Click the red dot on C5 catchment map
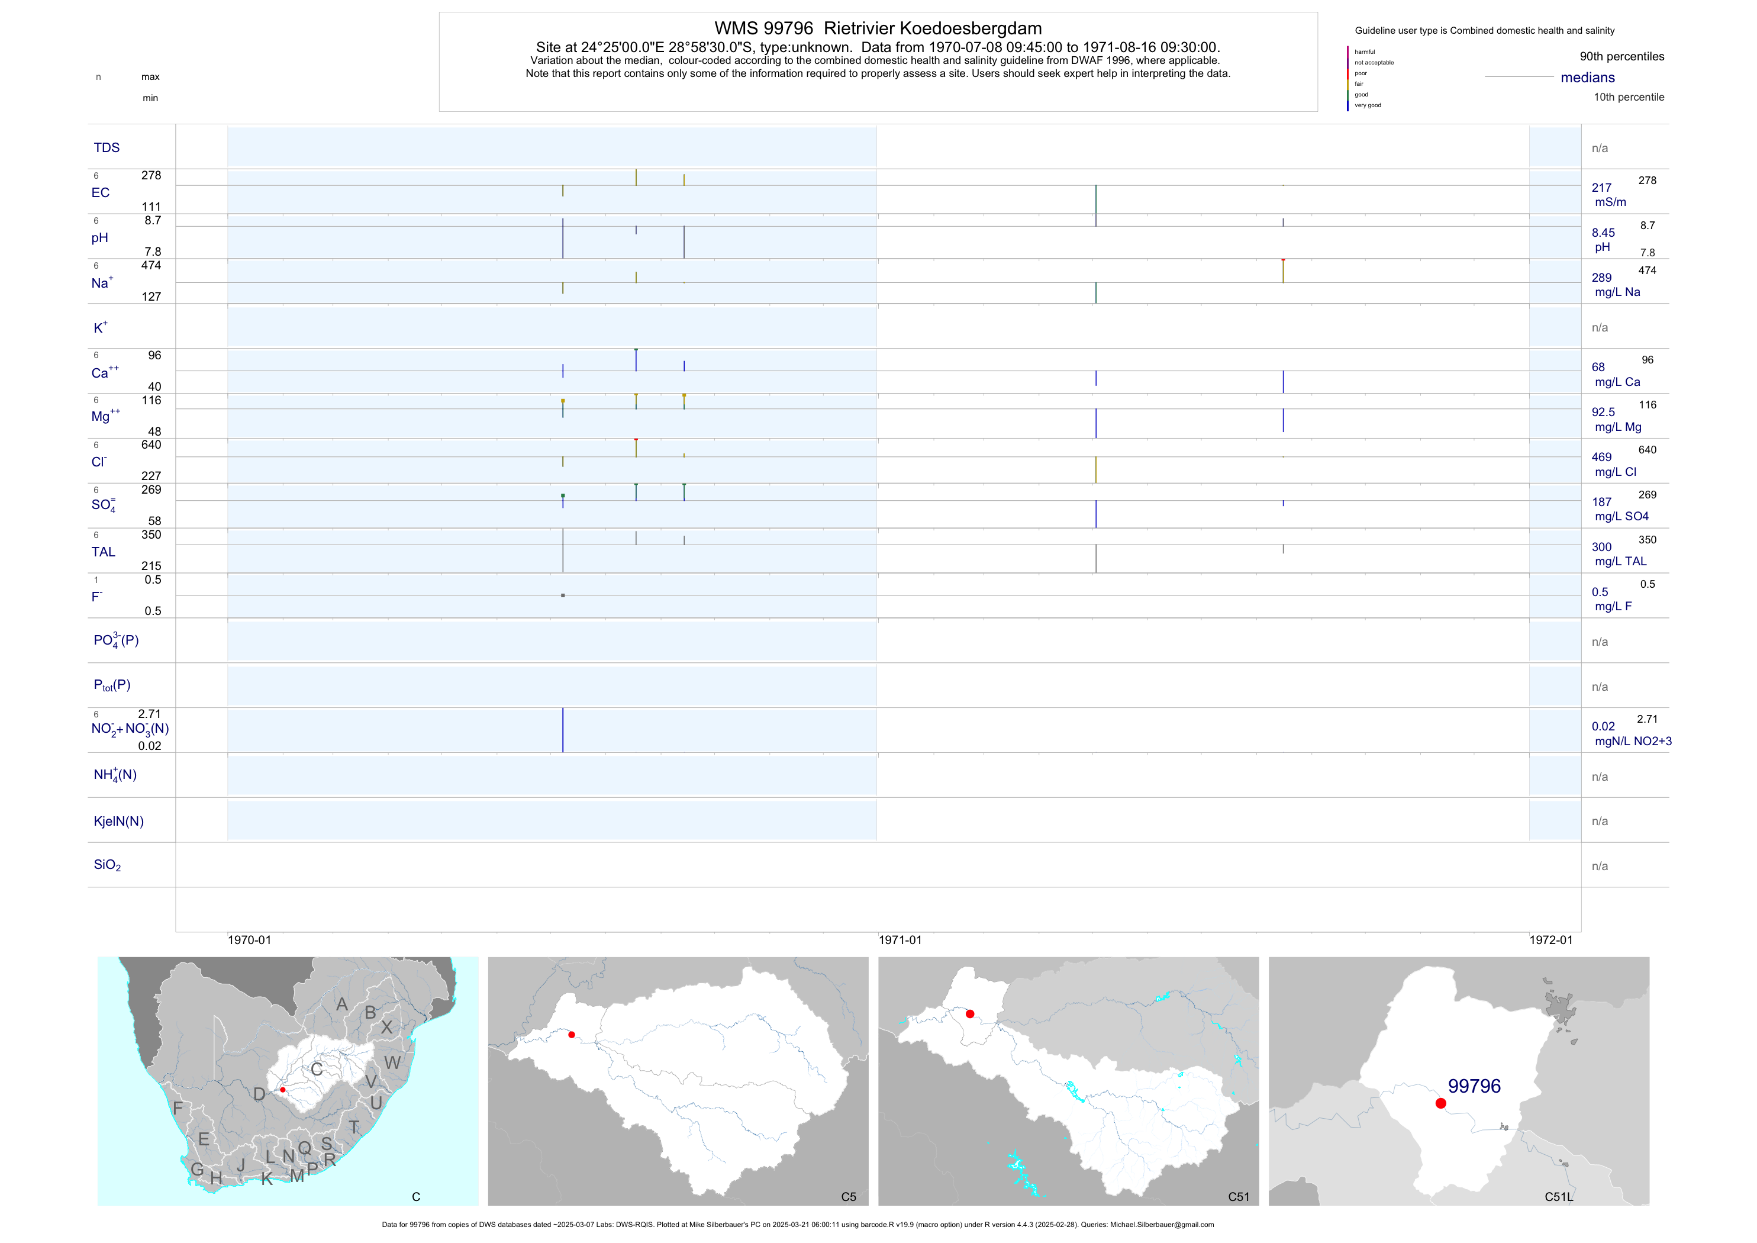Image resolution: width=1757 pixels, height=1243 pixels. [572, 1035]
